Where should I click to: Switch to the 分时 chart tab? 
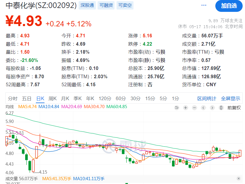(x=12, y=98)
